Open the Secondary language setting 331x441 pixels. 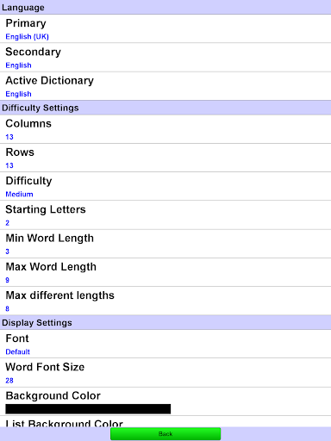coord(165,58)
